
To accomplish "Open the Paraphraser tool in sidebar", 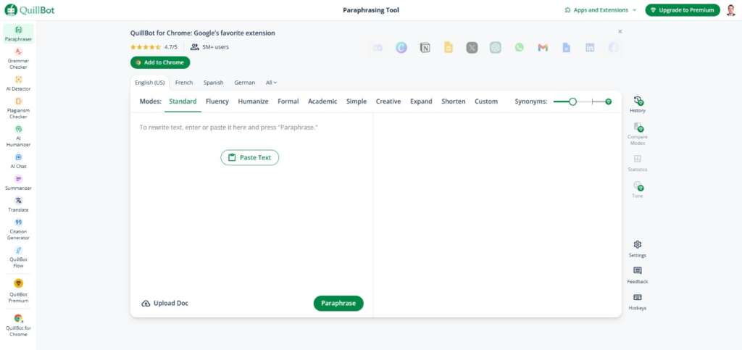I will [x=18, y=34].
